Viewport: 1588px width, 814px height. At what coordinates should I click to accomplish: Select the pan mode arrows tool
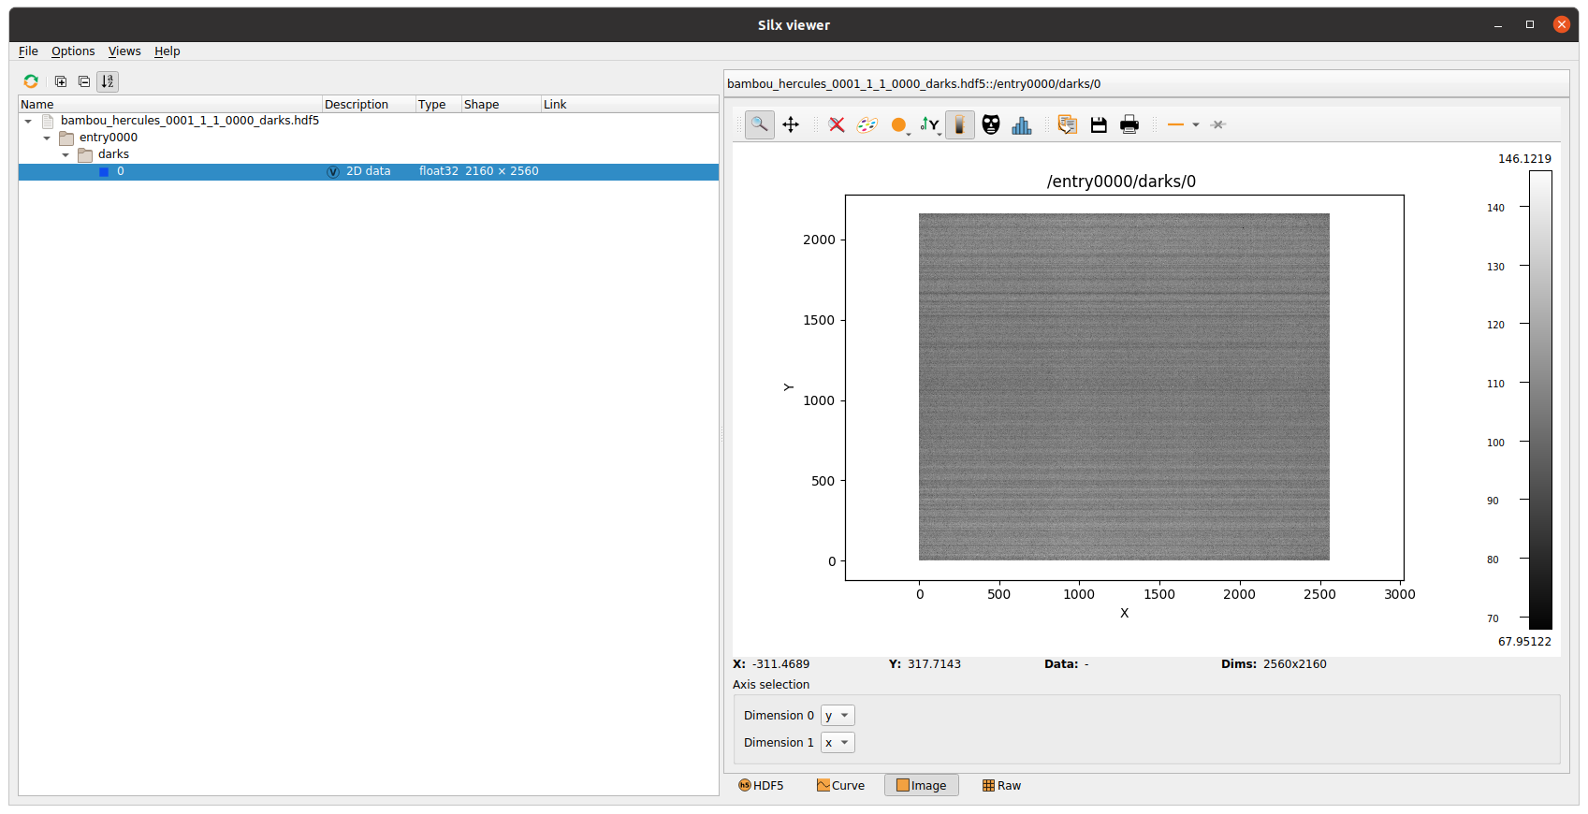(x=791, y=124)
